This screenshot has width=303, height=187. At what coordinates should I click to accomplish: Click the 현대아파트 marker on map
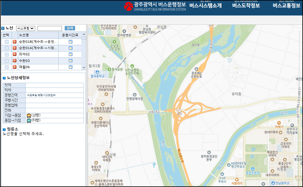click(281, 132)
